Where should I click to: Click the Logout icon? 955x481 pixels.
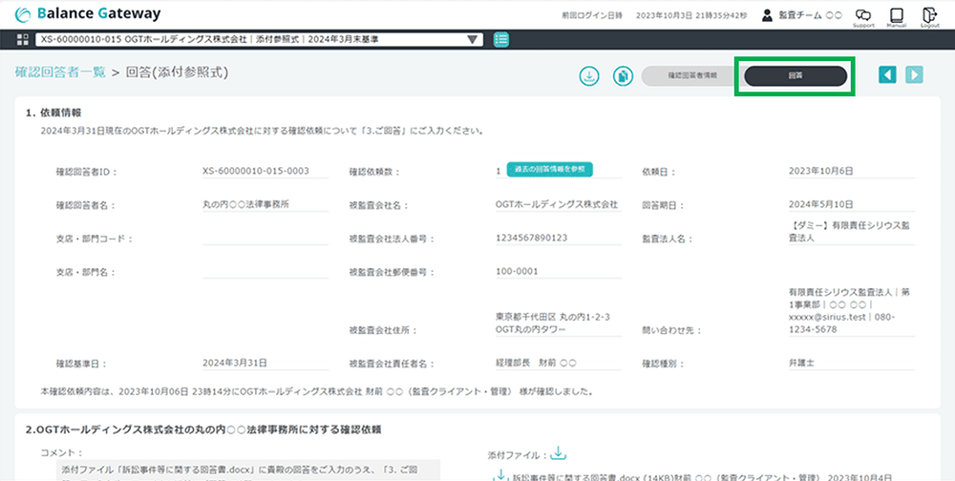[x=929, y=16]
